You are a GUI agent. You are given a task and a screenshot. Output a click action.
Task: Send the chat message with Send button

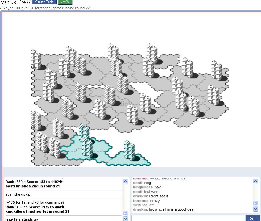click(x=253, y=218)
